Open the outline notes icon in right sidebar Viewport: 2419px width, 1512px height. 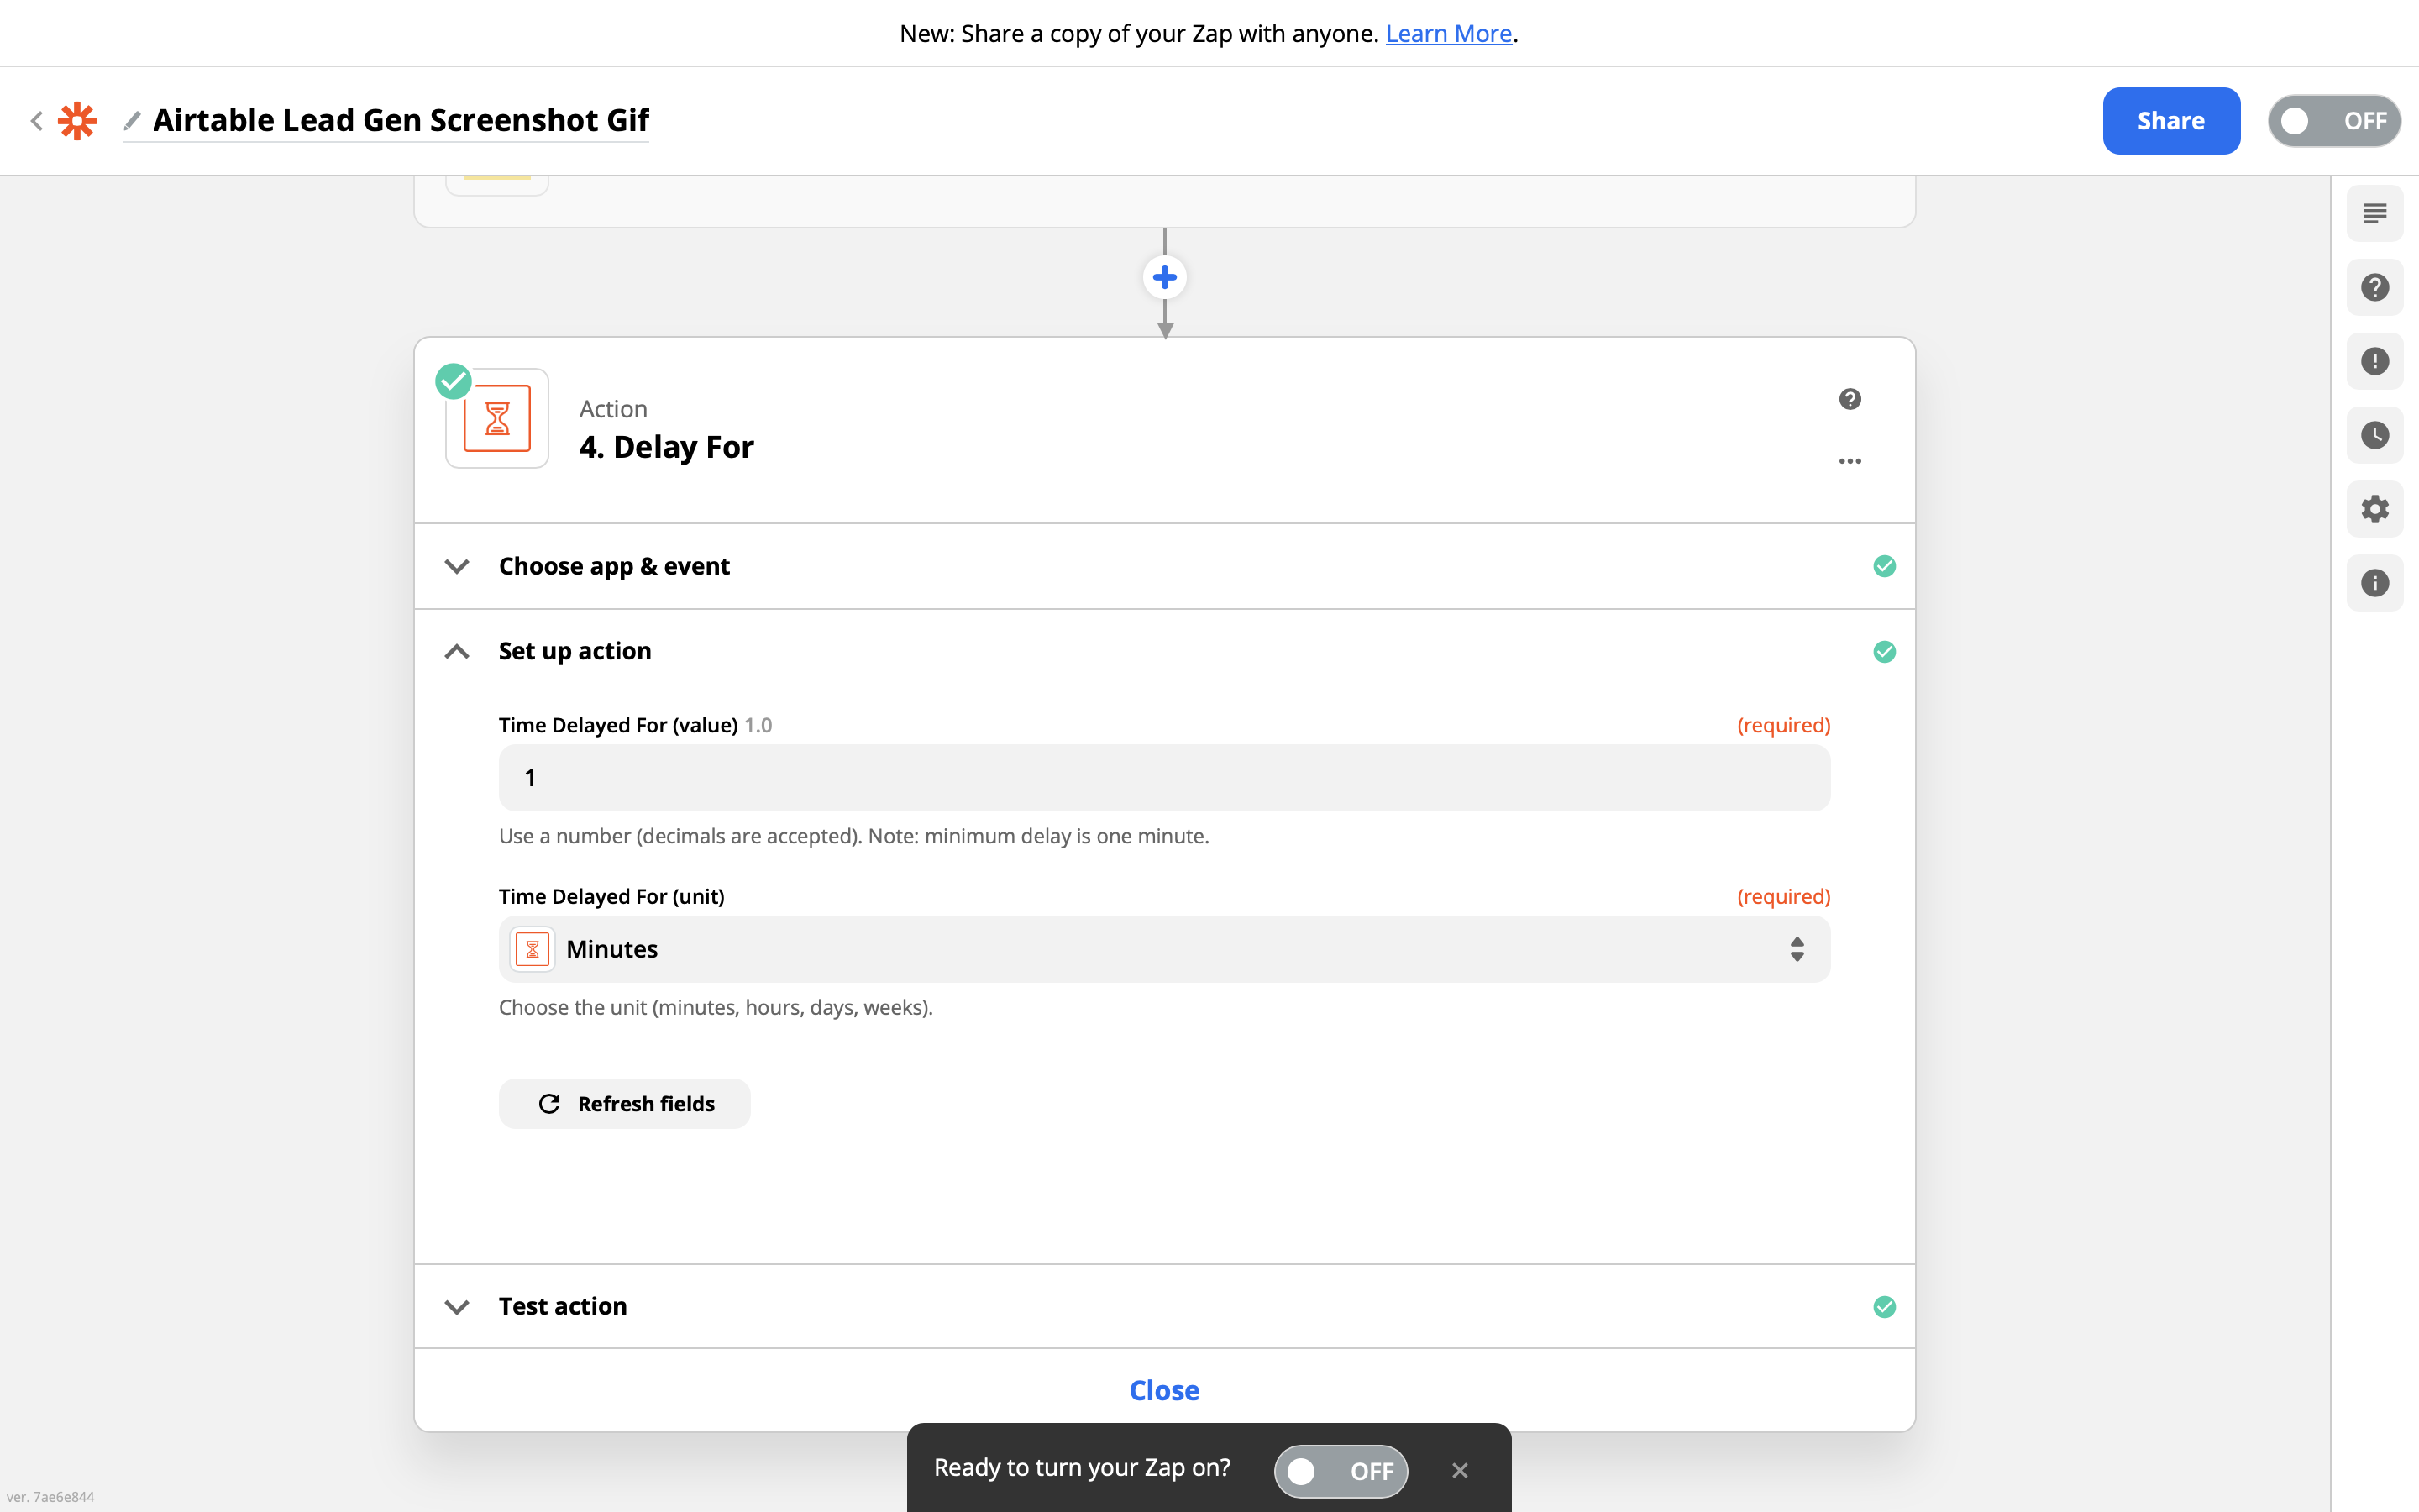(x=2374, y=213)
